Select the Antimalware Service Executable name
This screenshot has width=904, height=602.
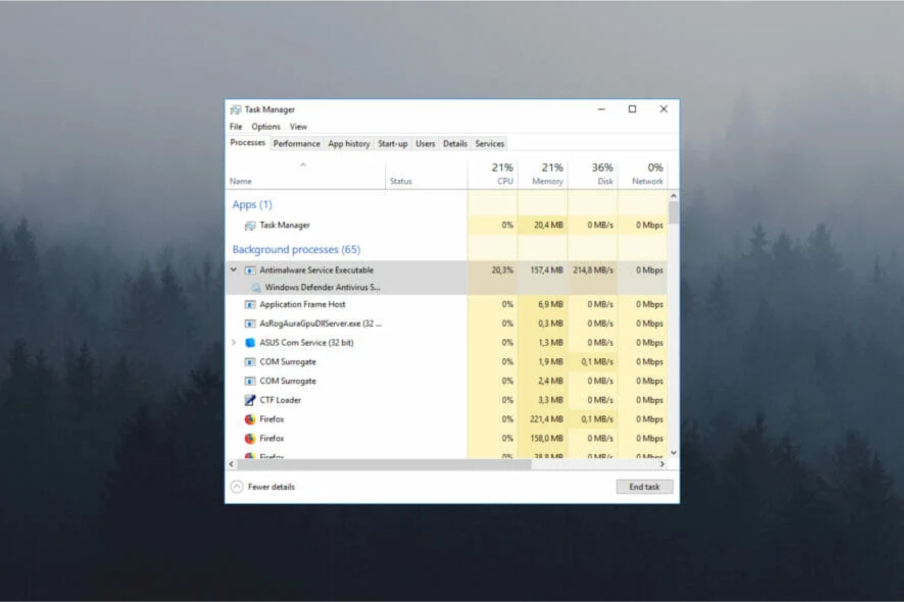pos(316,270)
